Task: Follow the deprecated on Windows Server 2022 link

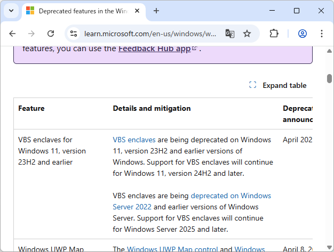Action: 230,196
